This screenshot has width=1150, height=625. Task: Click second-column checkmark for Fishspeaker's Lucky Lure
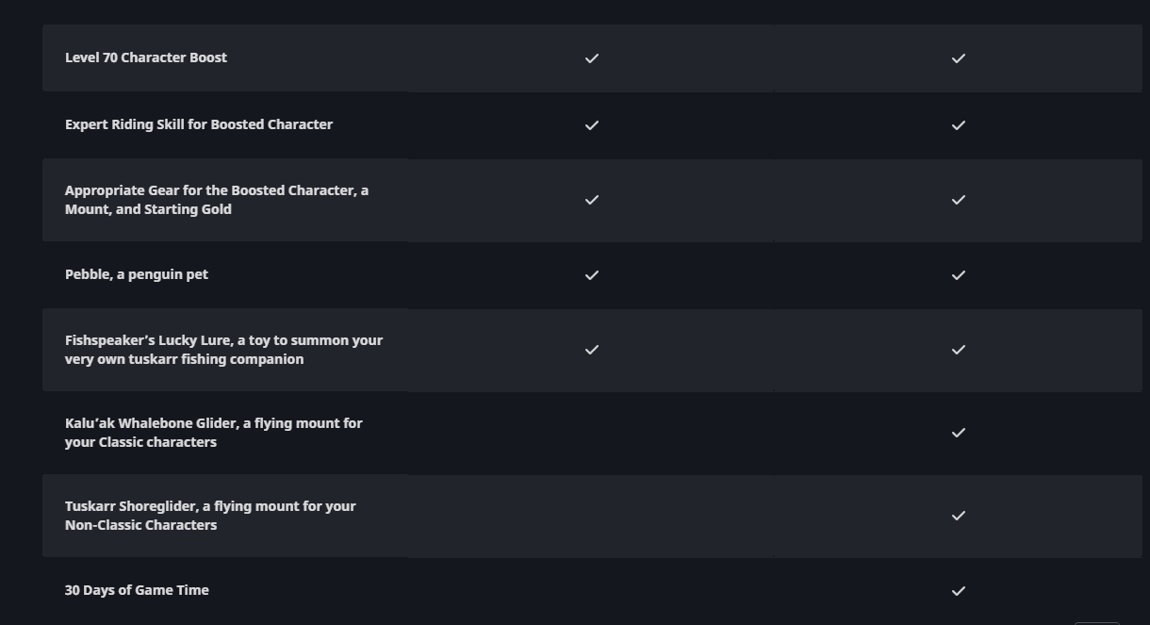click(x=959, y=350)
